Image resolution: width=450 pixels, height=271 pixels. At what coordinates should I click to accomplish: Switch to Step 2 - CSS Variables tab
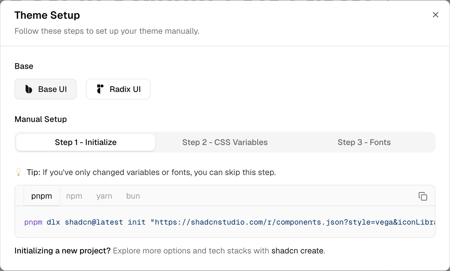(225, 142)
